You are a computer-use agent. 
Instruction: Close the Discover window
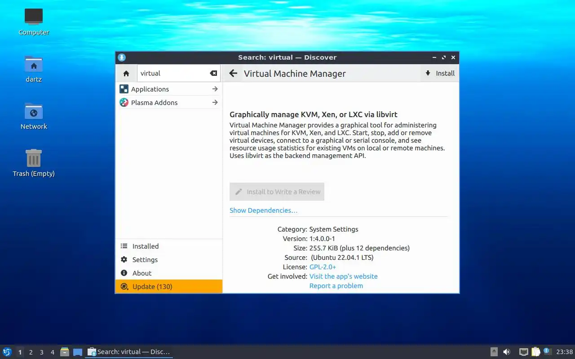coord(453,57)
